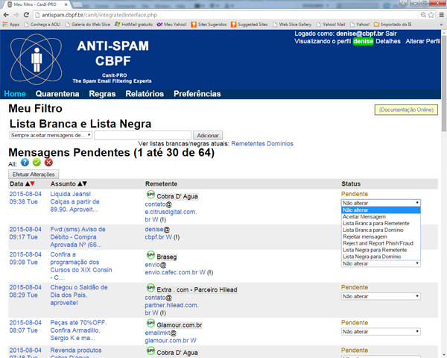Select 'Aceitar Mensagem' in the status list

pyautogui.click(x=364, y=216)
